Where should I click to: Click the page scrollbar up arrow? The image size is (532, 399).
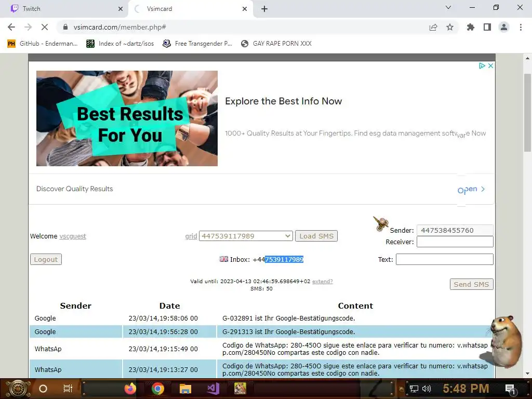click(x=528, y=58)
